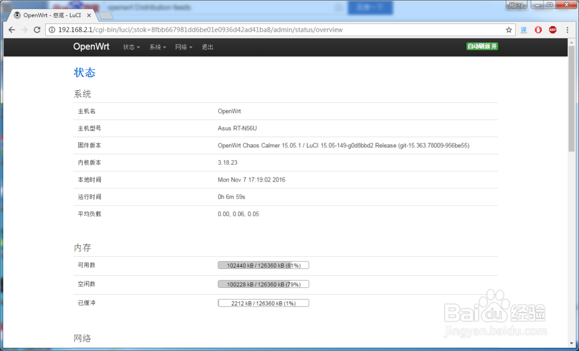Click the 可用数 memory progress bar
This screenshot has width=579, height=351.
pos(263,265)
